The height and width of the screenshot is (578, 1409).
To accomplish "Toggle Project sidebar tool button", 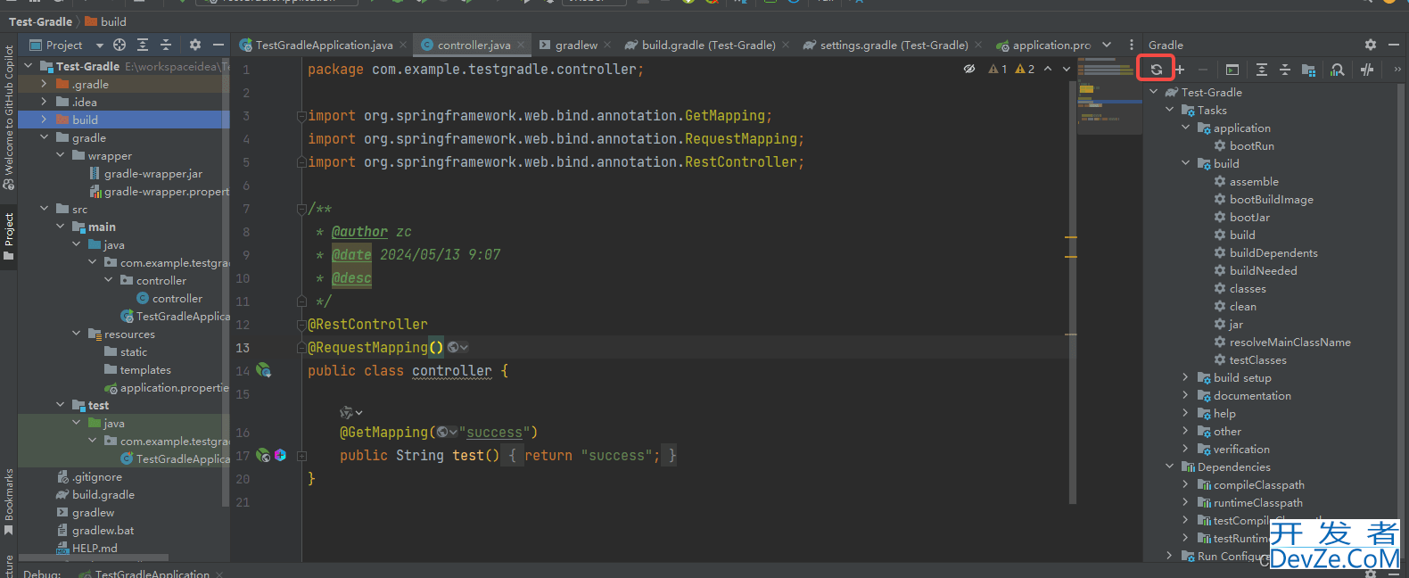I will pos(9,235).
